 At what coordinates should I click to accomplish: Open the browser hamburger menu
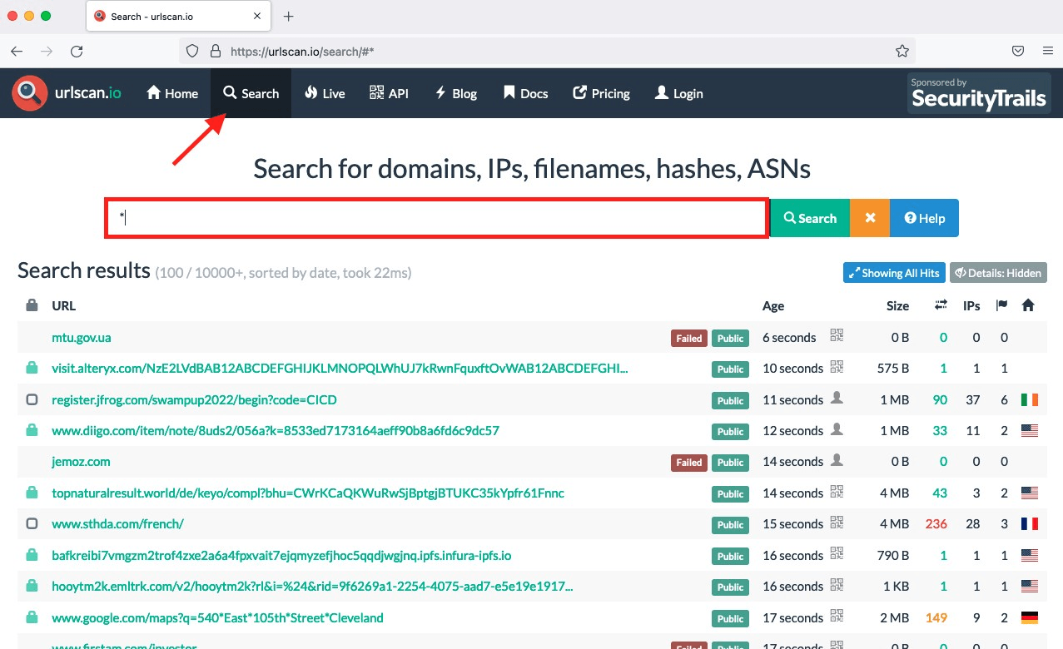click(1047, 51)
